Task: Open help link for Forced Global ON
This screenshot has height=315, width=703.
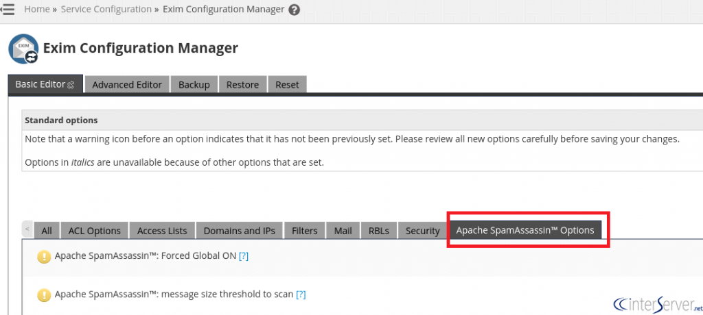Action: pyautogui.click(x=243, y=256)
